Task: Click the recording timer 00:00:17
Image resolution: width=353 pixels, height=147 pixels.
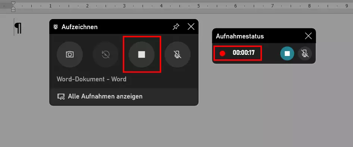Action: coord(244,53)
